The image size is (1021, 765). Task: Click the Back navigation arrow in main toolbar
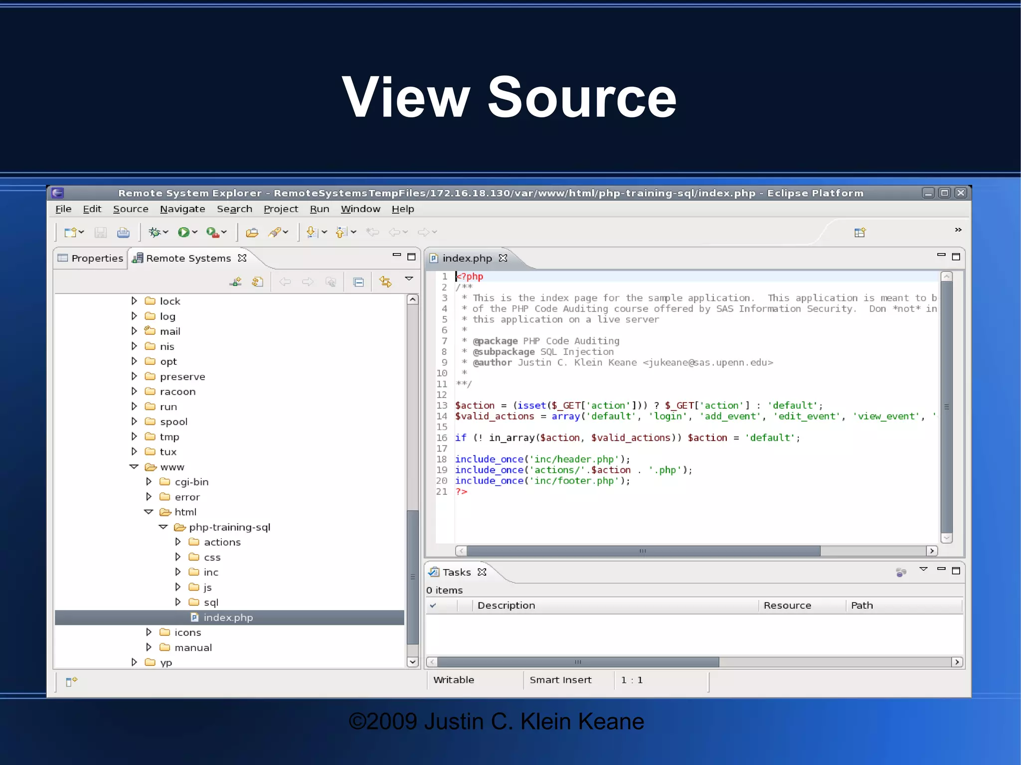coord(395,232)
